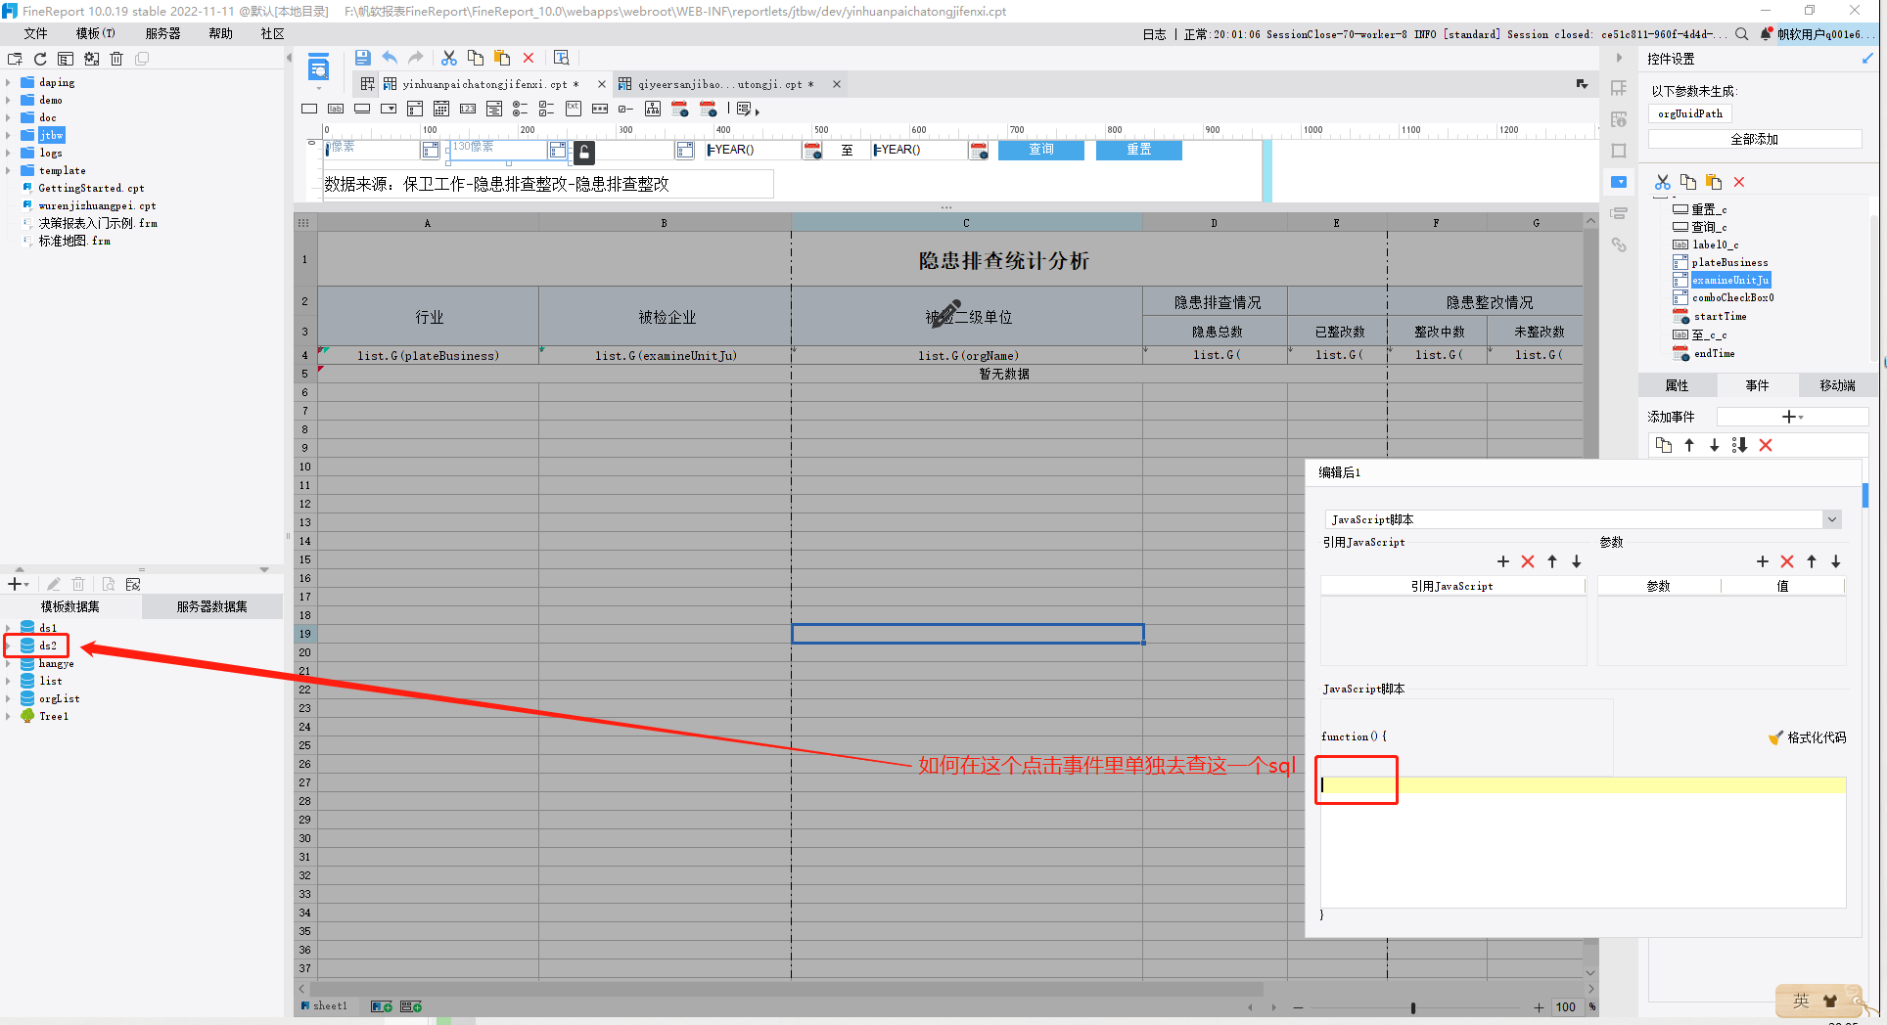This screenshot has width=1887, height=1025.
Task: Select the checkbox group widget tool
Action: click(547, 109)
